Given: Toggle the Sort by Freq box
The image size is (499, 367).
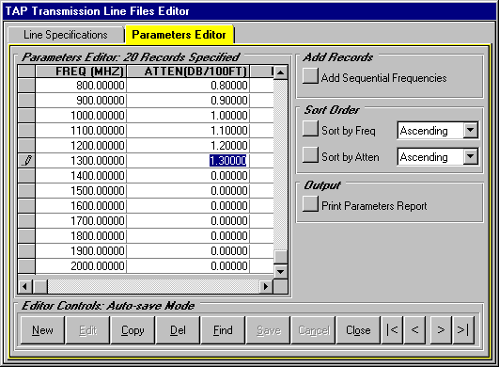Looking at the screenshot, I should pyautogui.click(x=310, y=129).
